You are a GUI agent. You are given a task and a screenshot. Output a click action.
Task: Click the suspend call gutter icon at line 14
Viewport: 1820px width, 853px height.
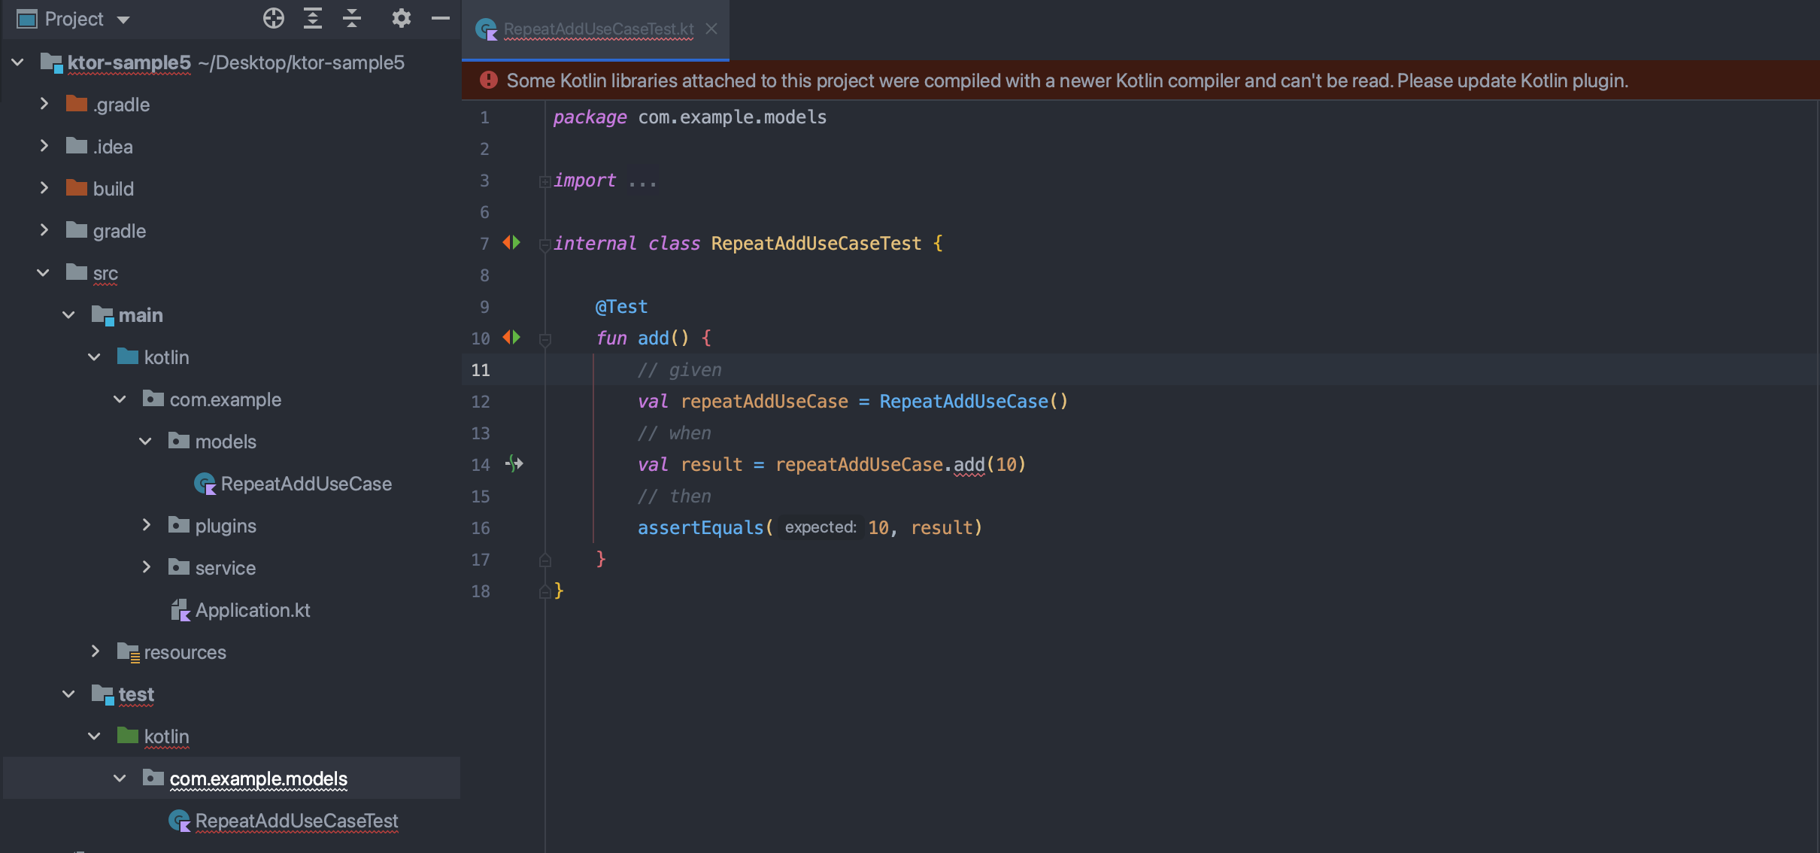coord(514,463)
